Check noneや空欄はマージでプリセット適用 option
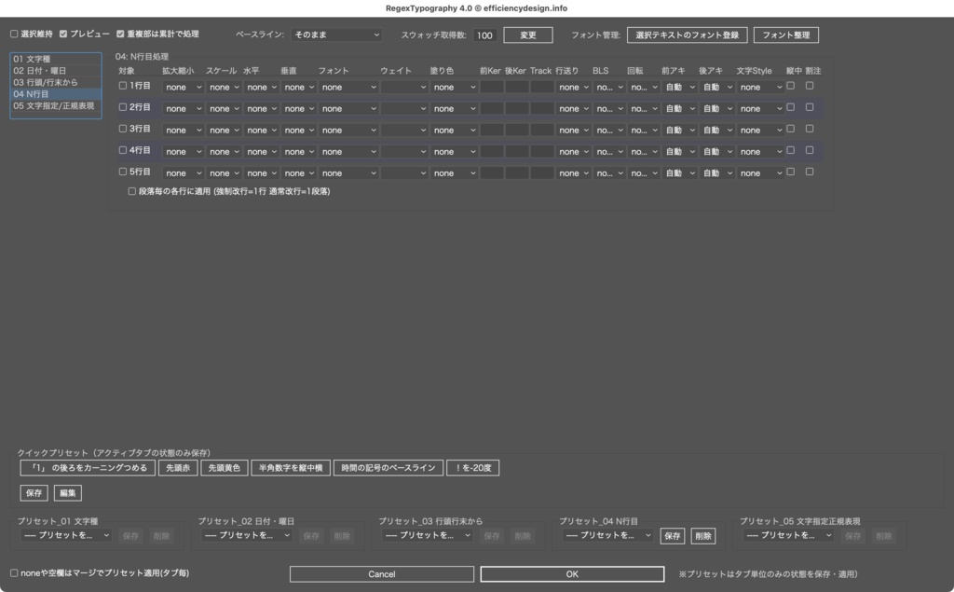Viewport: 954px width, 592px height. 14,572
